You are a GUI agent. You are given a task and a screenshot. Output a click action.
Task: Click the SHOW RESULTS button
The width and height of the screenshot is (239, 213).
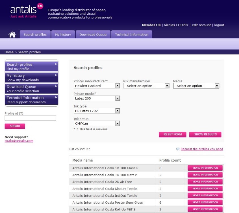pos(205,135)
